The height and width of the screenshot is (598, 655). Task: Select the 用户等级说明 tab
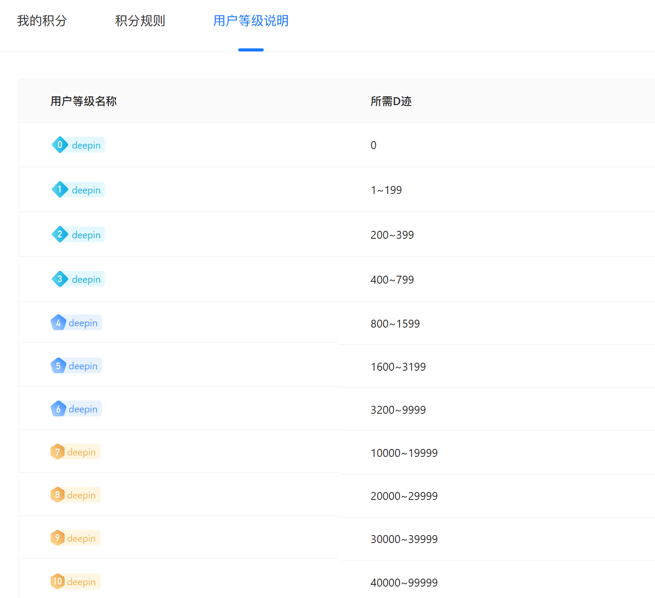point(251,21)
